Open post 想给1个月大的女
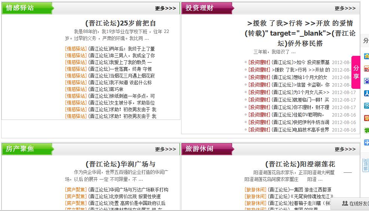The width and height of the screenshot is (369, 211). click(299, 77)
